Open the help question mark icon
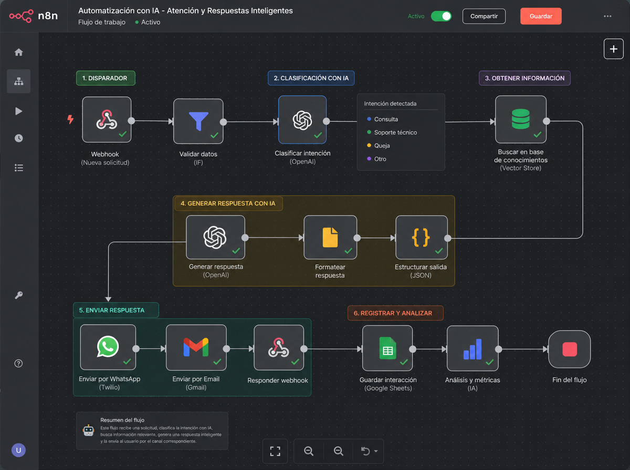The width and height of the screenshot is (630, 470). coord(18,364)
